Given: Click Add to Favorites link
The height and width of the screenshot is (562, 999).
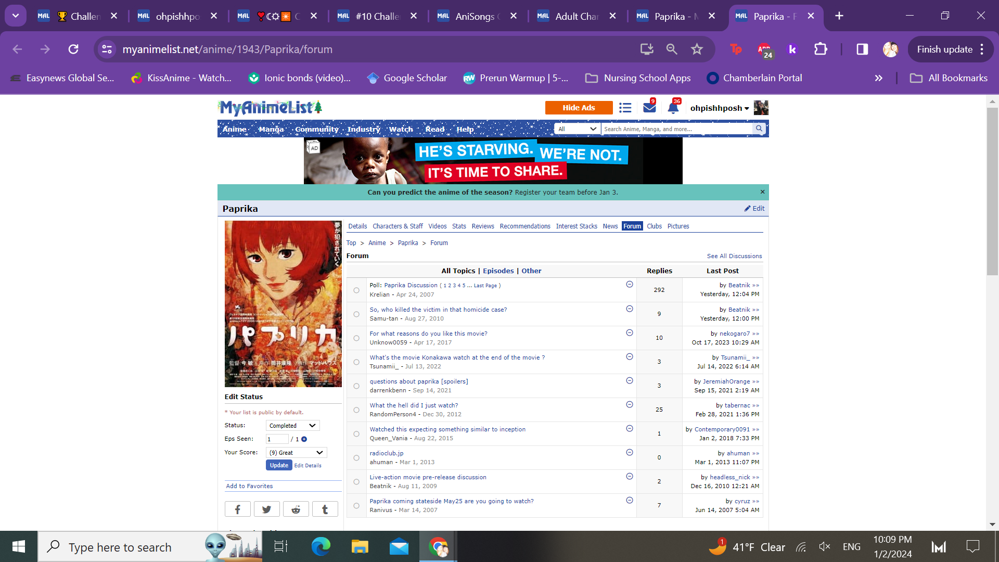Looking at the screenshot, I should coord(249,486).
